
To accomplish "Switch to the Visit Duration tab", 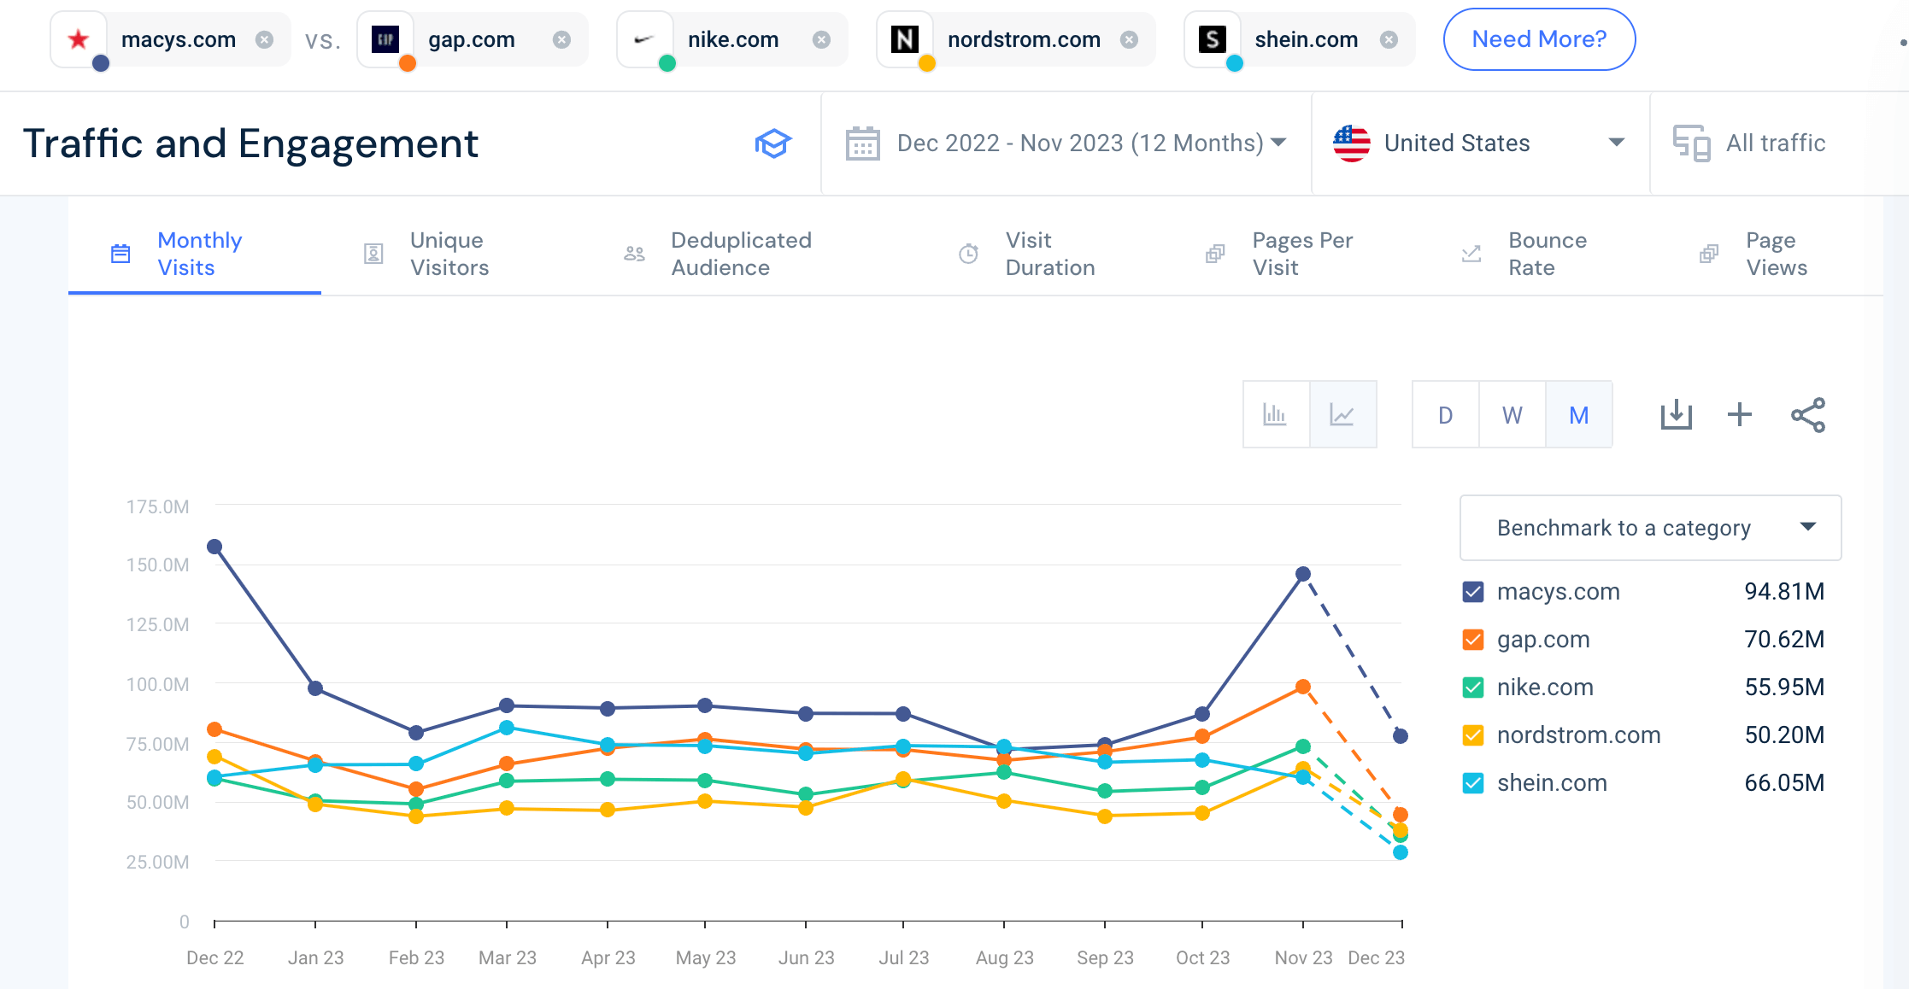I will point(1028,254).
